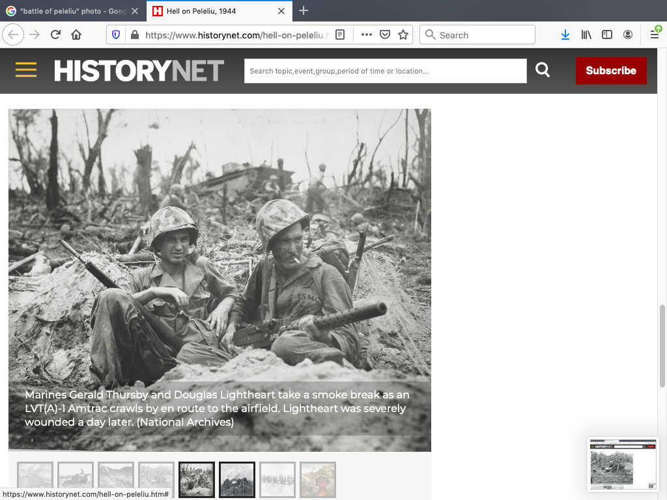667x500 pixels.
Task: Click the red Subscribe button
Action: pyautogui.click(x=610, y=71)
